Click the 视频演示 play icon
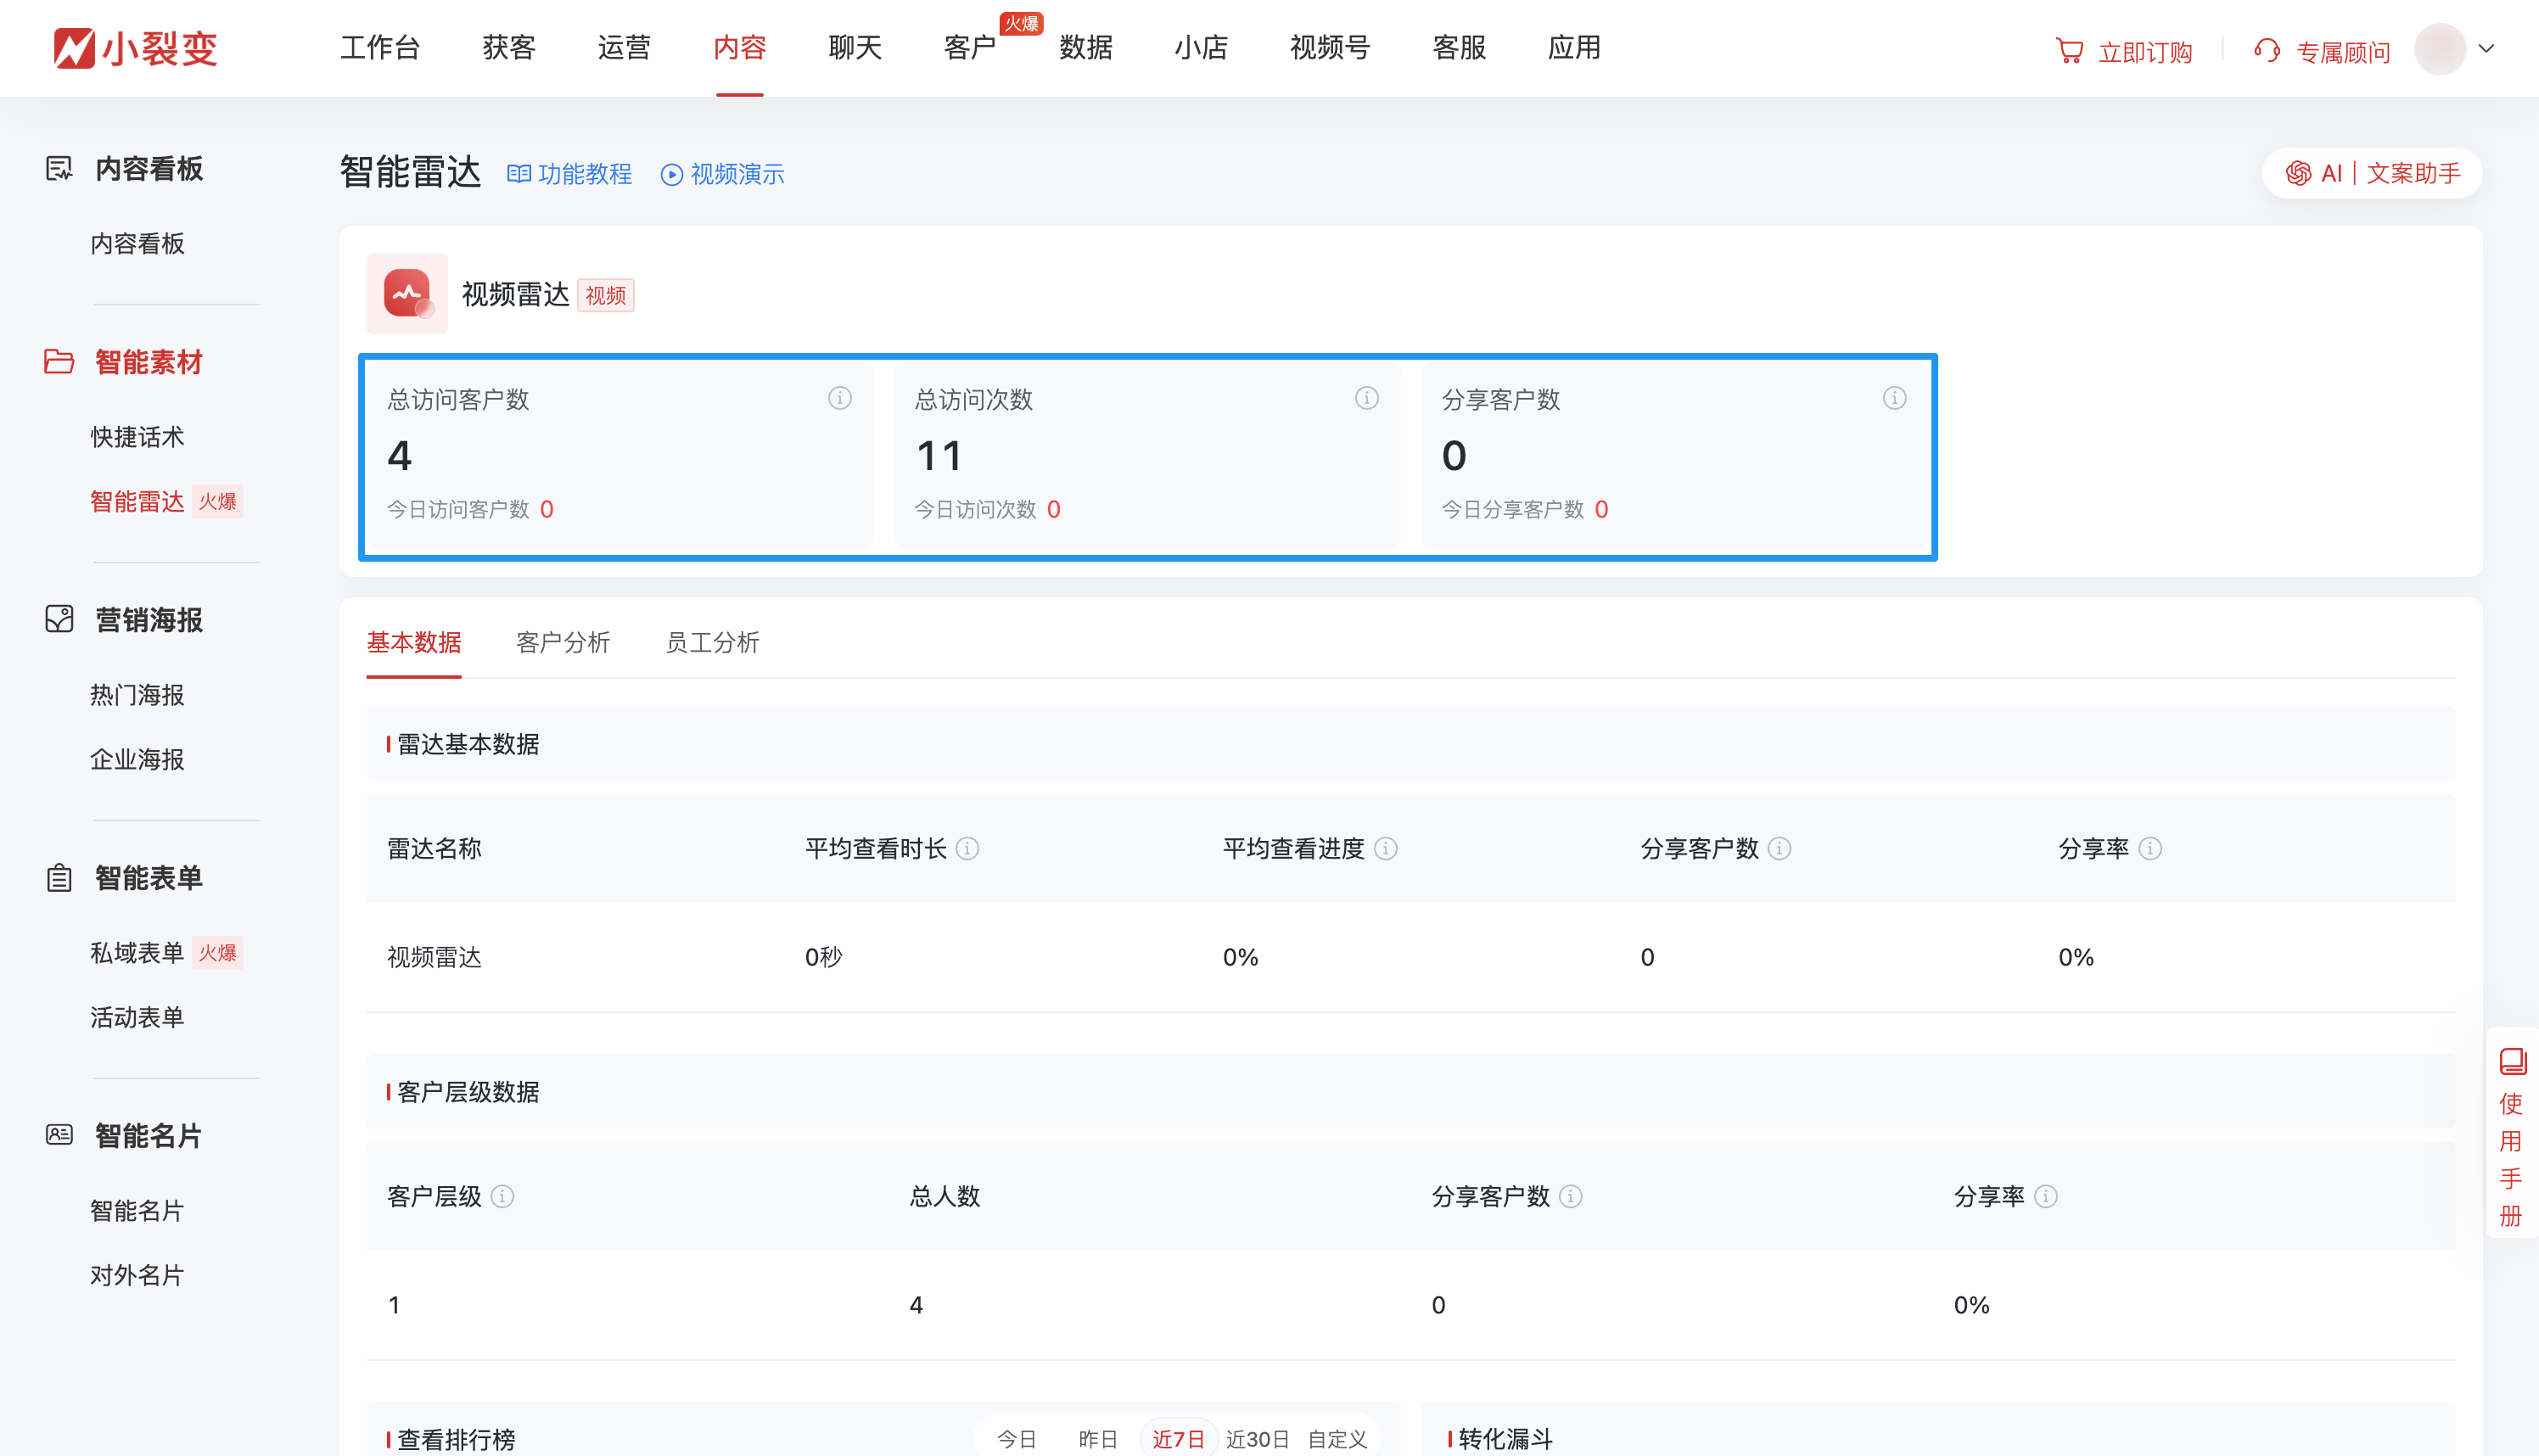 coord(672,175)
